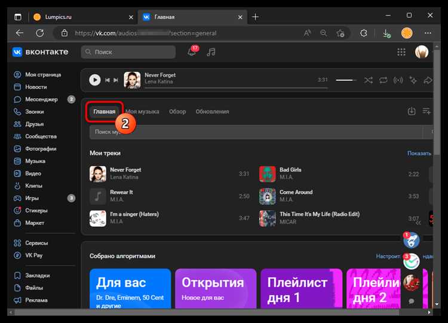448x323 pixels.
Task: Click the broadcast music icon
Action: click(x=398, y=80)
